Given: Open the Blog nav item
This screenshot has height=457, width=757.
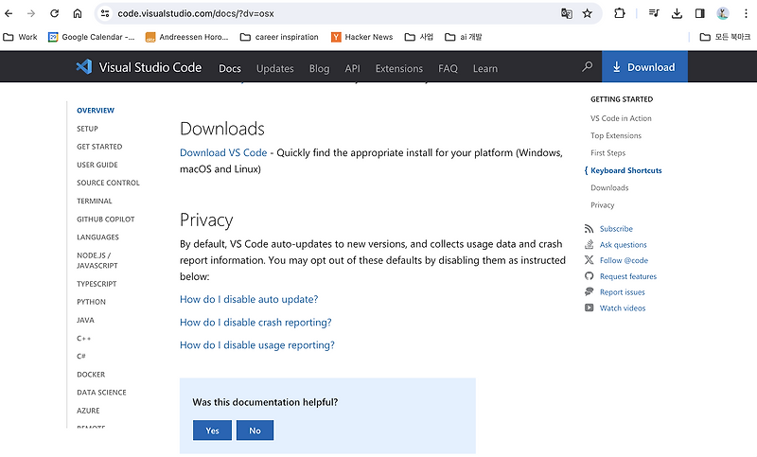Looking at the screenshot, I should point(319,68).
